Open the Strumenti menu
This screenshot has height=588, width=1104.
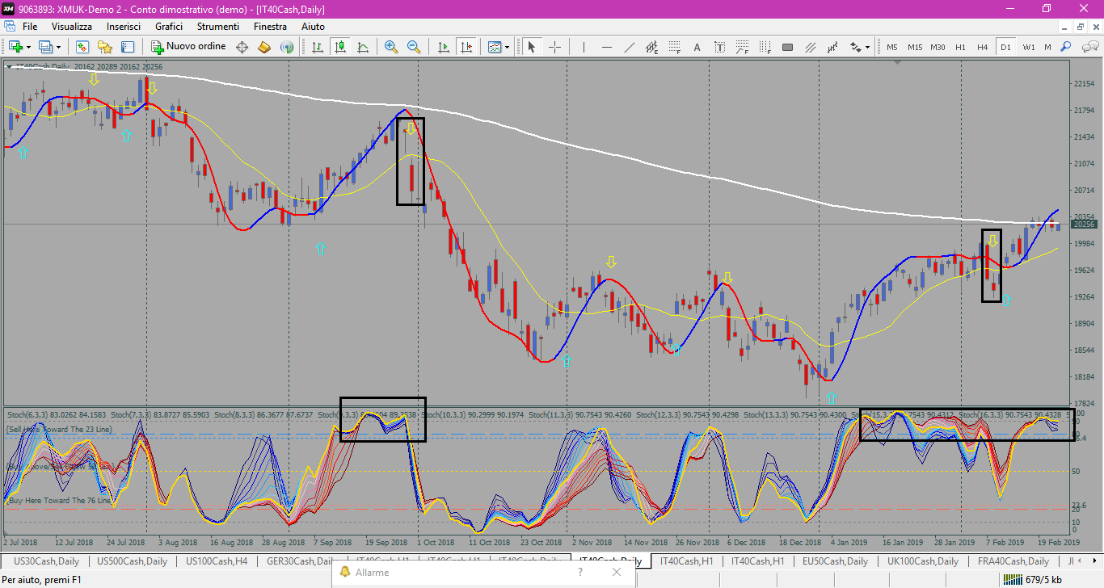(218, 27)
